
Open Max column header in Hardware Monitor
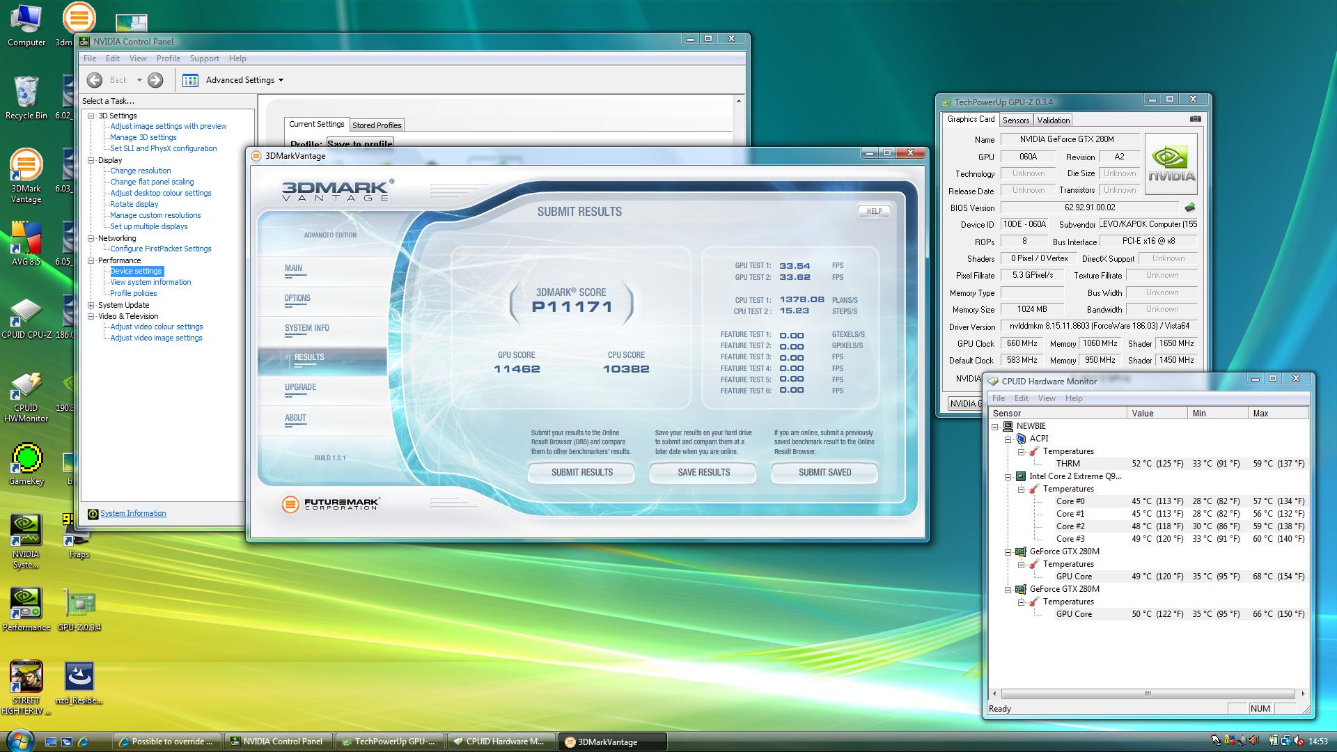click(1278, 413)
